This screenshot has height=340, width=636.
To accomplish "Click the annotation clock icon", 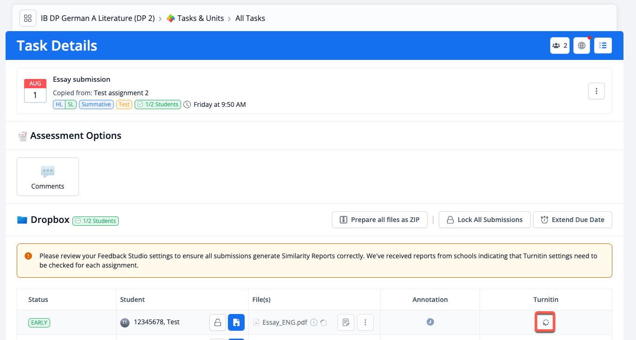I will click(x=430, y=322).
